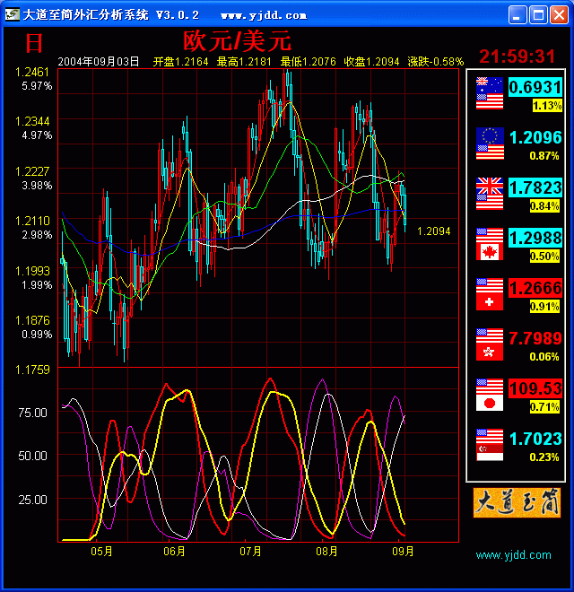Click the 09月 axis label
574x592 pixels.
pos(403,552)
